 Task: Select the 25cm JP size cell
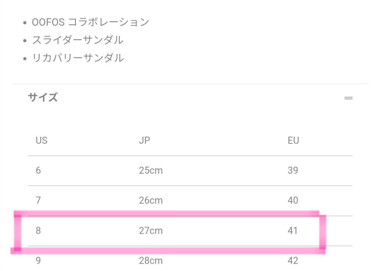pos(151,171)
